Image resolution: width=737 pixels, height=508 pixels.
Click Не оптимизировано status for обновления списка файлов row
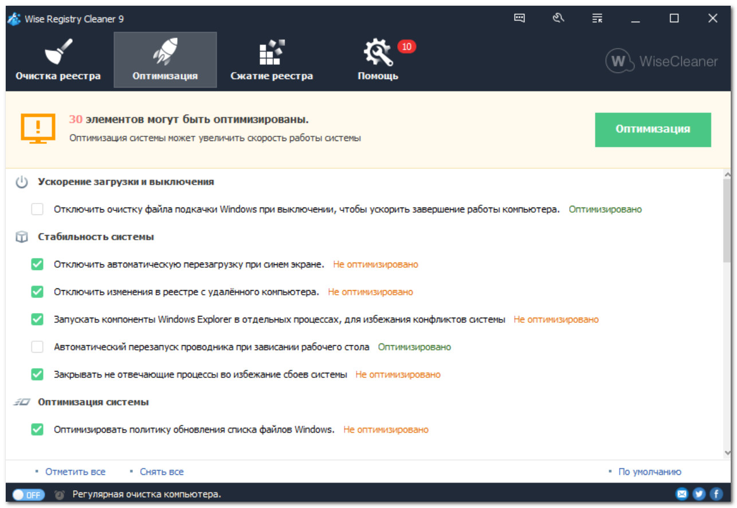386,429
